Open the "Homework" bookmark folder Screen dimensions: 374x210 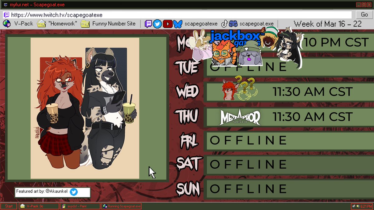(57, 24)
